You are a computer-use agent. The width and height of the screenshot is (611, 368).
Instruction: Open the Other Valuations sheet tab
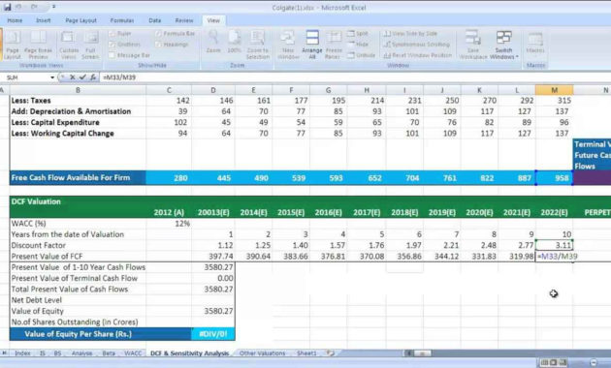[x=262, y=353]
